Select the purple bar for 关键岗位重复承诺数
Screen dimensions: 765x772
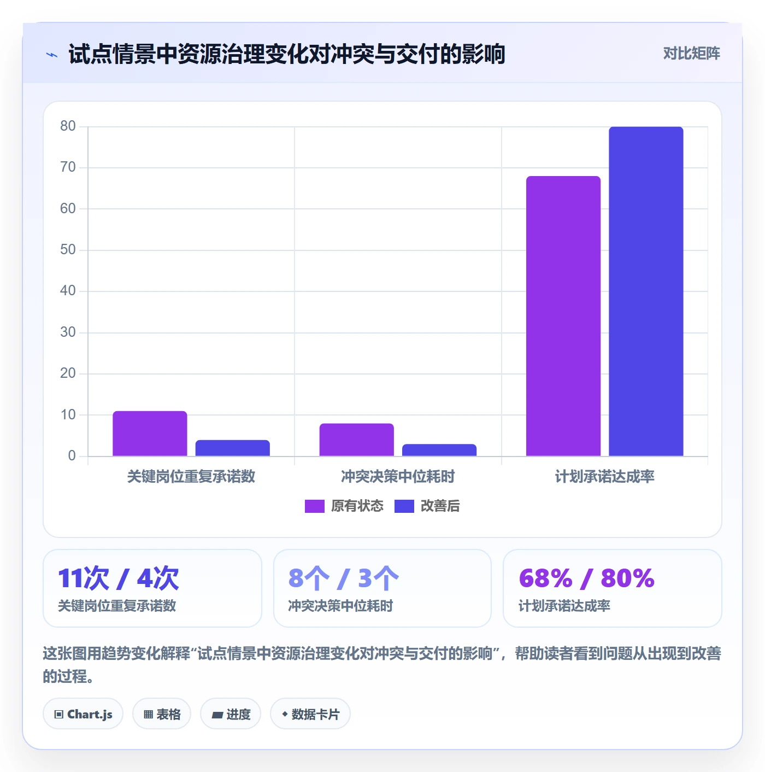pyautogui.click(x=150, y=434)
